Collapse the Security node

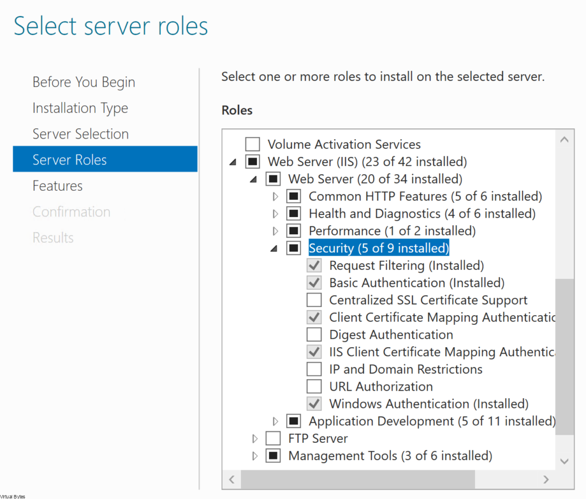click(274, 249)
